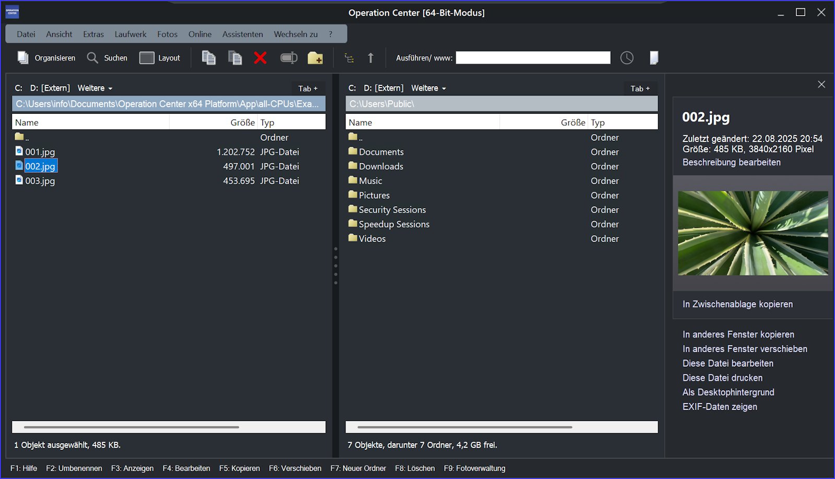Click the Suchen magnifier icon
Viewport: 835px width, 479px height.
tap(92, 58)
